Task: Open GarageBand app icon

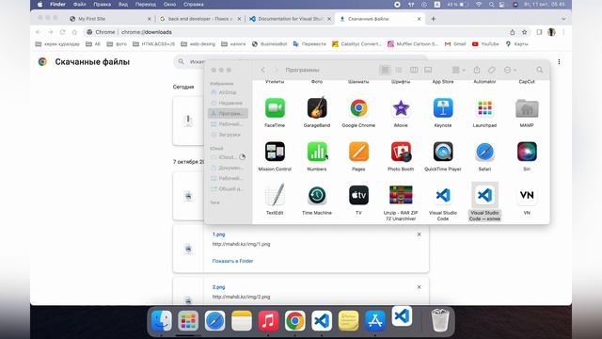Action: click(317, 108)
